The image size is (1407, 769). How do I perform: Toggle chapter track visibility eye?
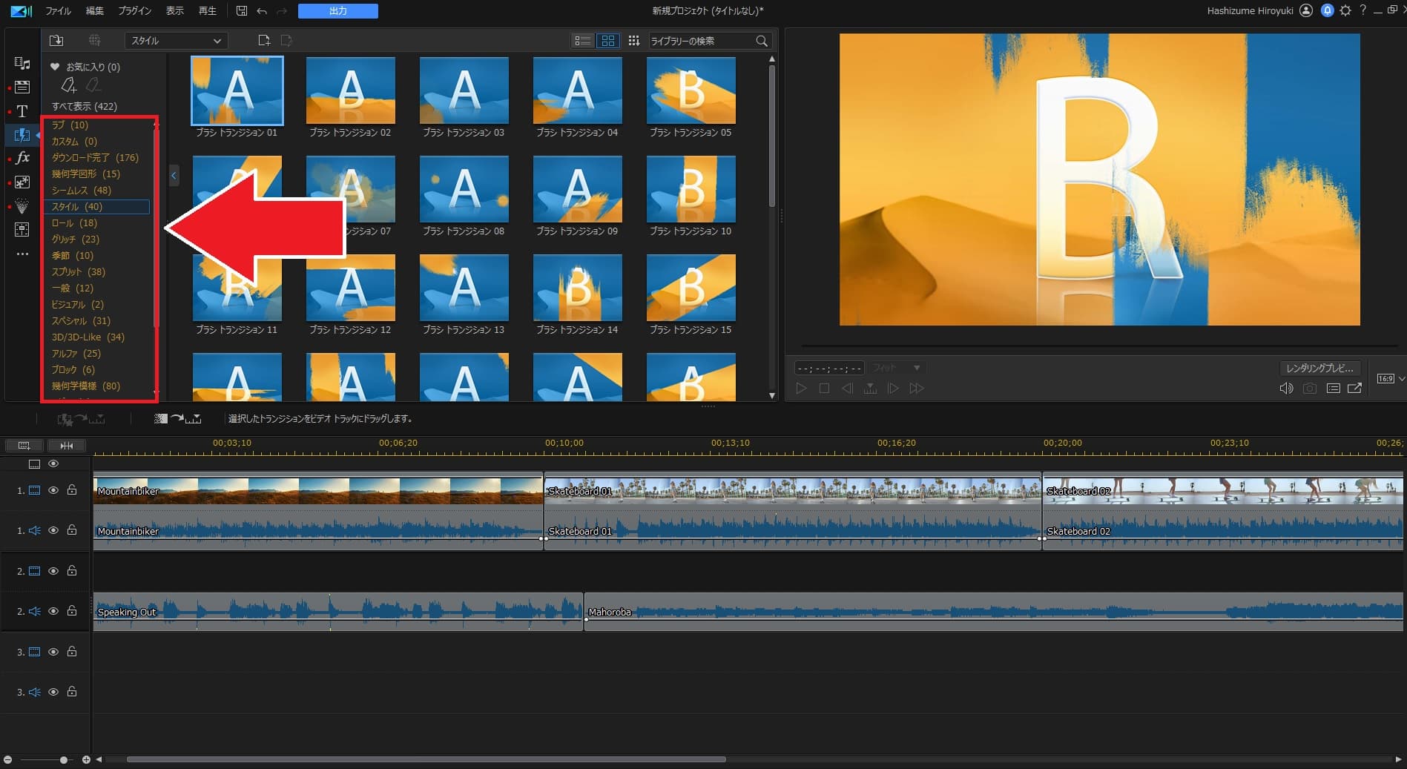coord(53,463)
